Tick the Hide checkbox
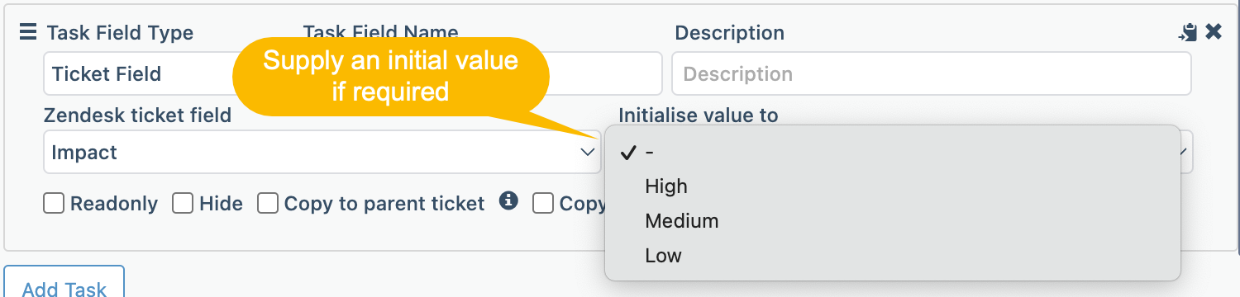This screenshot has width=1240, height=297. click(183, 203)
